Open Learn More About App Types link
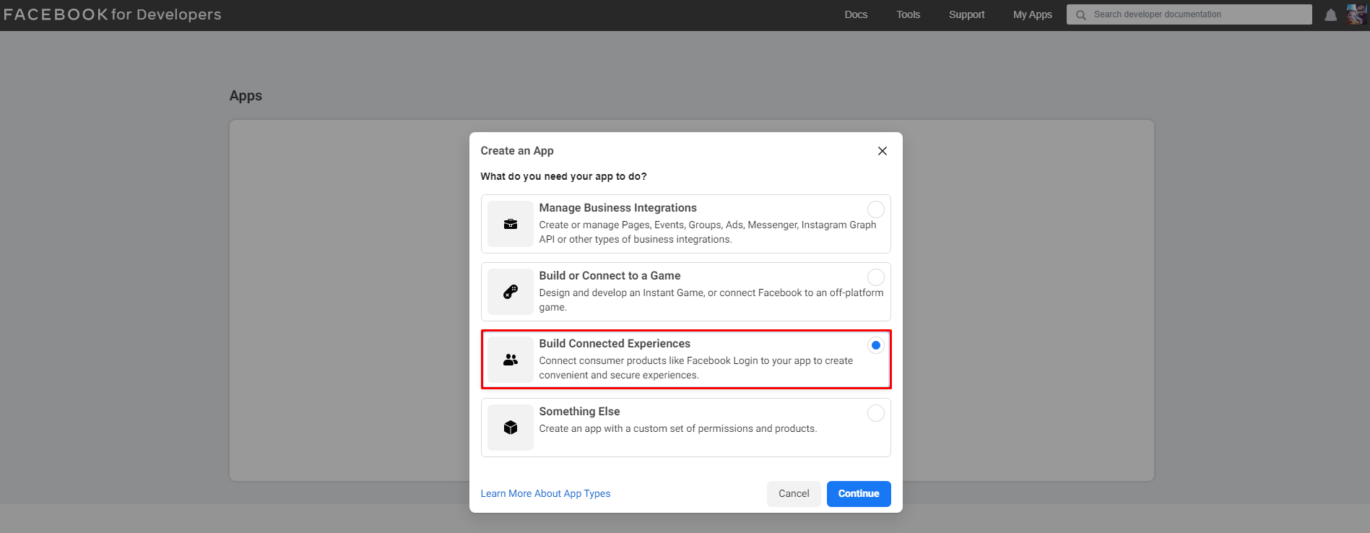Viewport: 1370px width, 533px height. [545, 493]
